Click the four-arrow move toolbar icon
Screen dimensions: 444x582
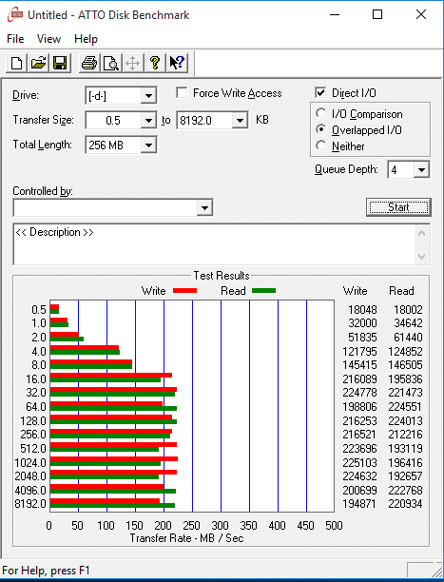pos(132,63)
